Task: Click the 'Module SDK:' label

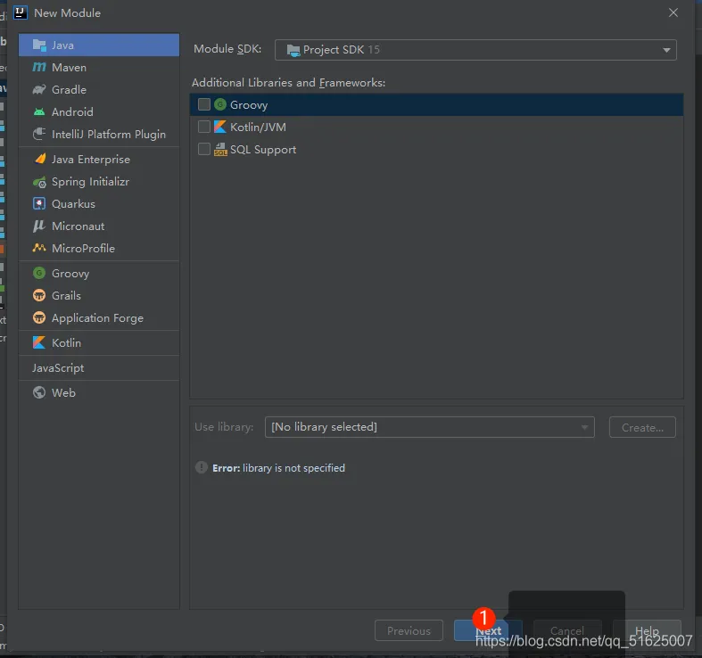Action: click(227, 49)
